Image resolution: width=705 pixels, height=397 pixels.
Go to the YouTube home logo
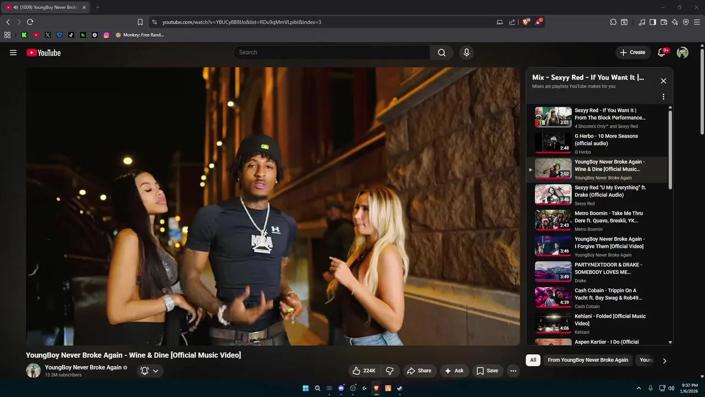[x=44, y=52]
